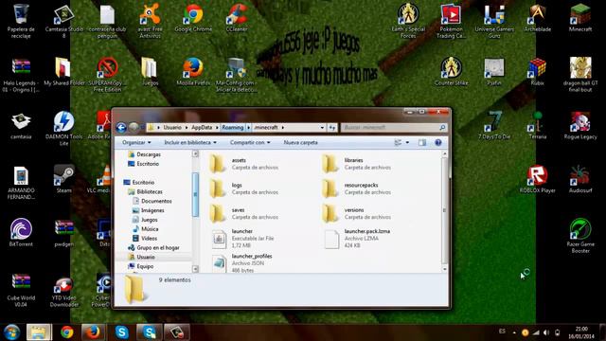Expand the arrow after .minecraft breadcrumb
Screen dimensions: 606x341
point(283,127)
